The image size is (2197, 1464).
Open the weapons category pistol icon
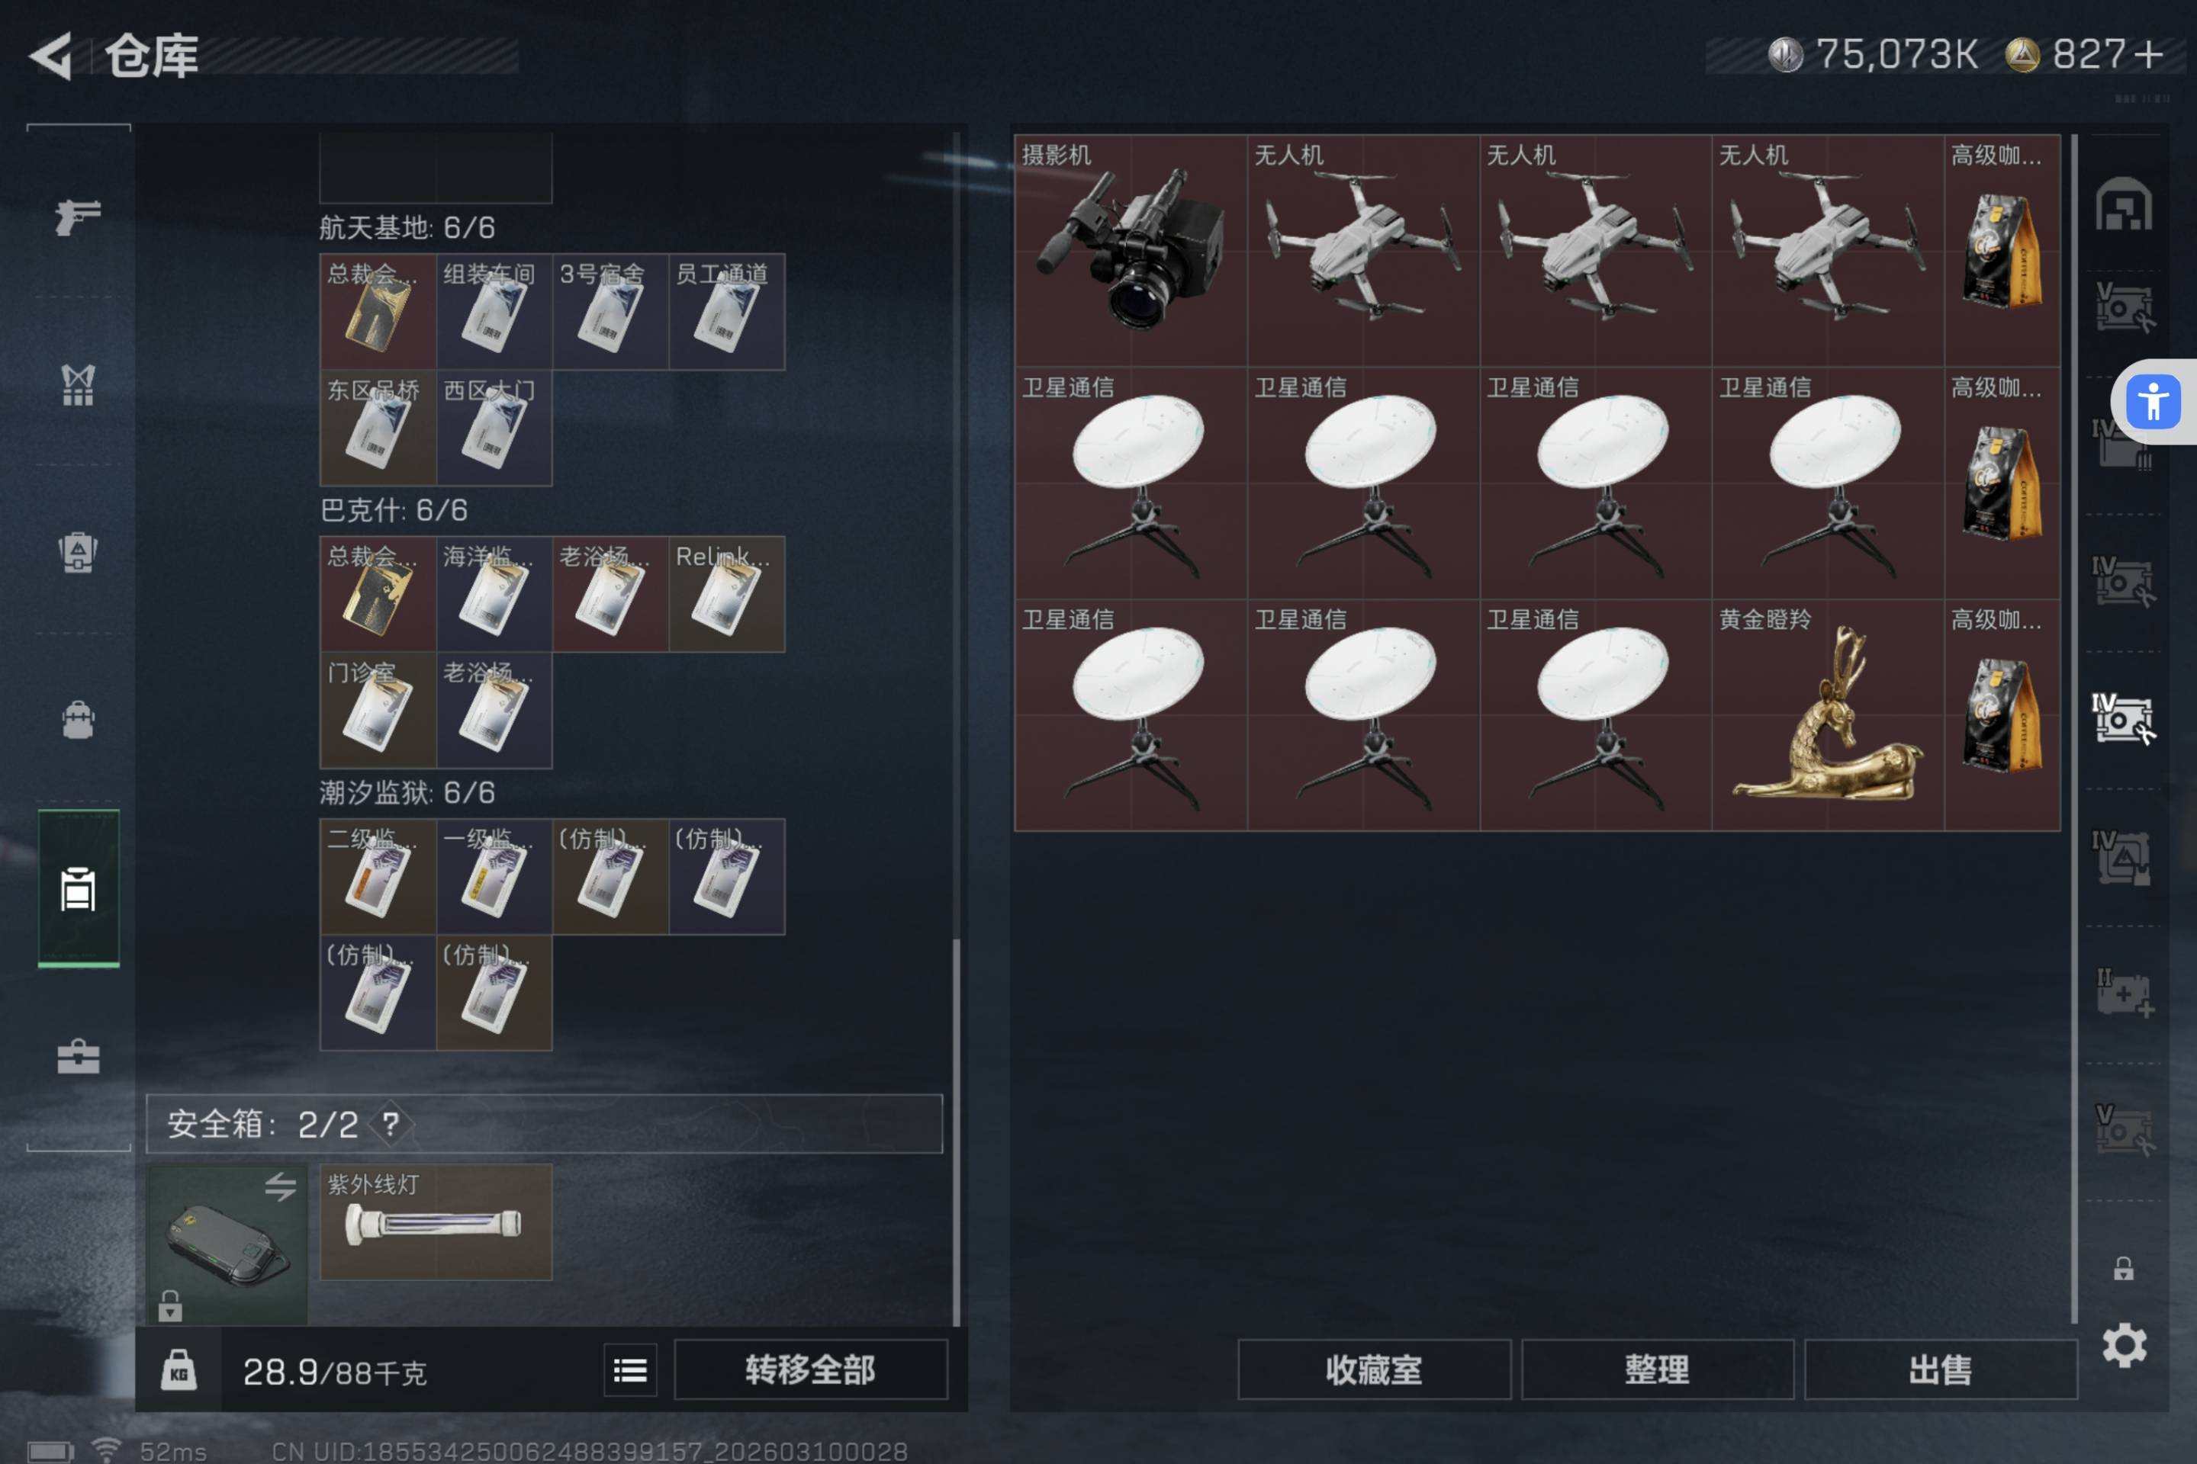[79, 217]
